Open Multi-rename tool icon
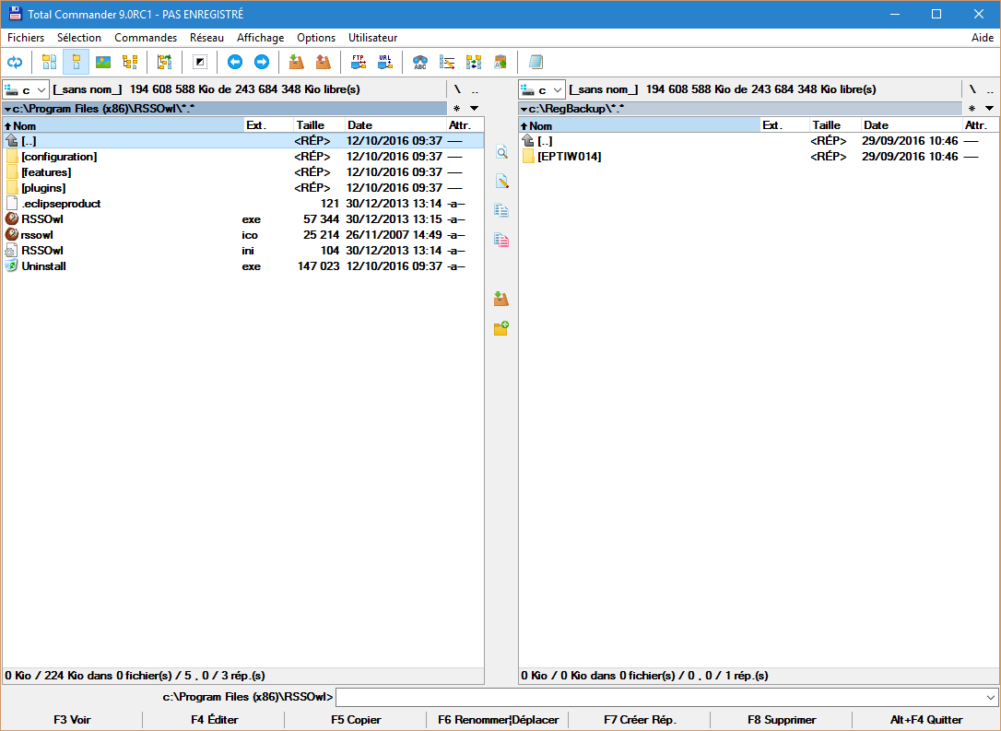The height and width of the screenshot is (731, 1001). pyautogui.click(x=447, y=62)
